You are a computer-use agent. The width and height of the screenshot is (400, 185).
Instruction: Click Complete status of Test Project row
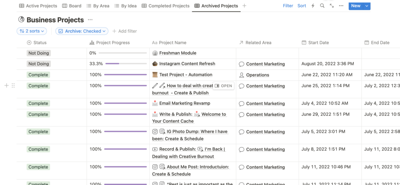coord(38,75)
